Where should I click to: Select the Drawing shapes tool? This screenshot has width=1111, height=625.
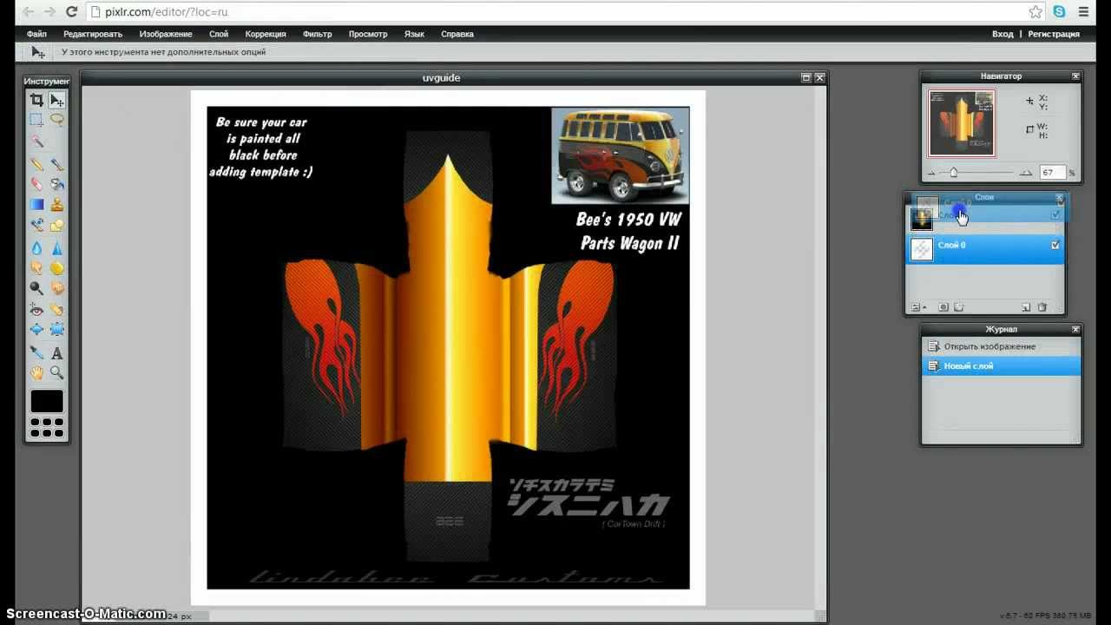tap(56, 226)
